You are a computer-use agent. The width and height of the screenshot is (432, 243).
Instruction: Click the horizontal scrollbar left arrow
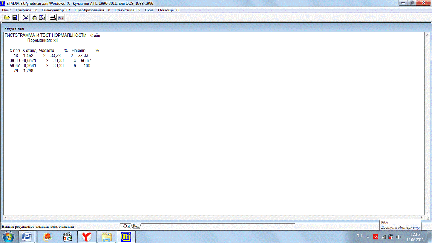click(x=5, y=217)
